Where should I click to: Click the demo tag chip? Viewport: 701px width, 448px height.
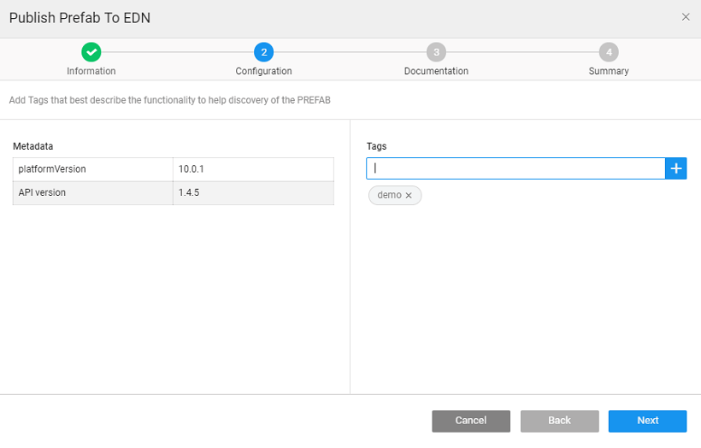[389, 196]
